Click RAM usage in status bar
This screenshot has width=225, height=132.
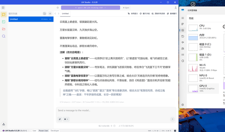tap(153, 131)
